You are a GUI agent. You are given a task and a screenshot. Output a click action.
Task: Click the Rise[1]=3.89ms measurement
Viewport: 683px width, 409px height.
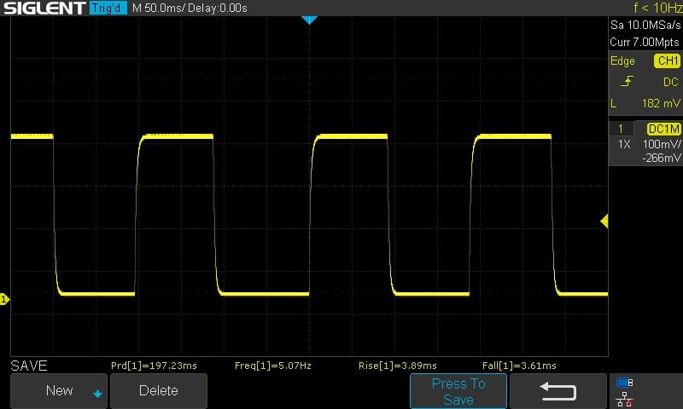[x=397, y=366]
